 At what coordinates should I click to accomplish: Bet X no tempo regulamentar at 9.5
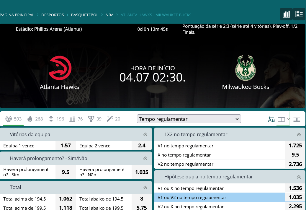click(x=295, y=155)
